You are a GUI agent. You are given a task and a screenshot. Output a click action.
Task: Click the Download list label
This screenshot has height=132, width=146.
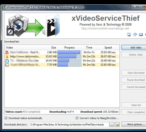[x=12, y=42]
